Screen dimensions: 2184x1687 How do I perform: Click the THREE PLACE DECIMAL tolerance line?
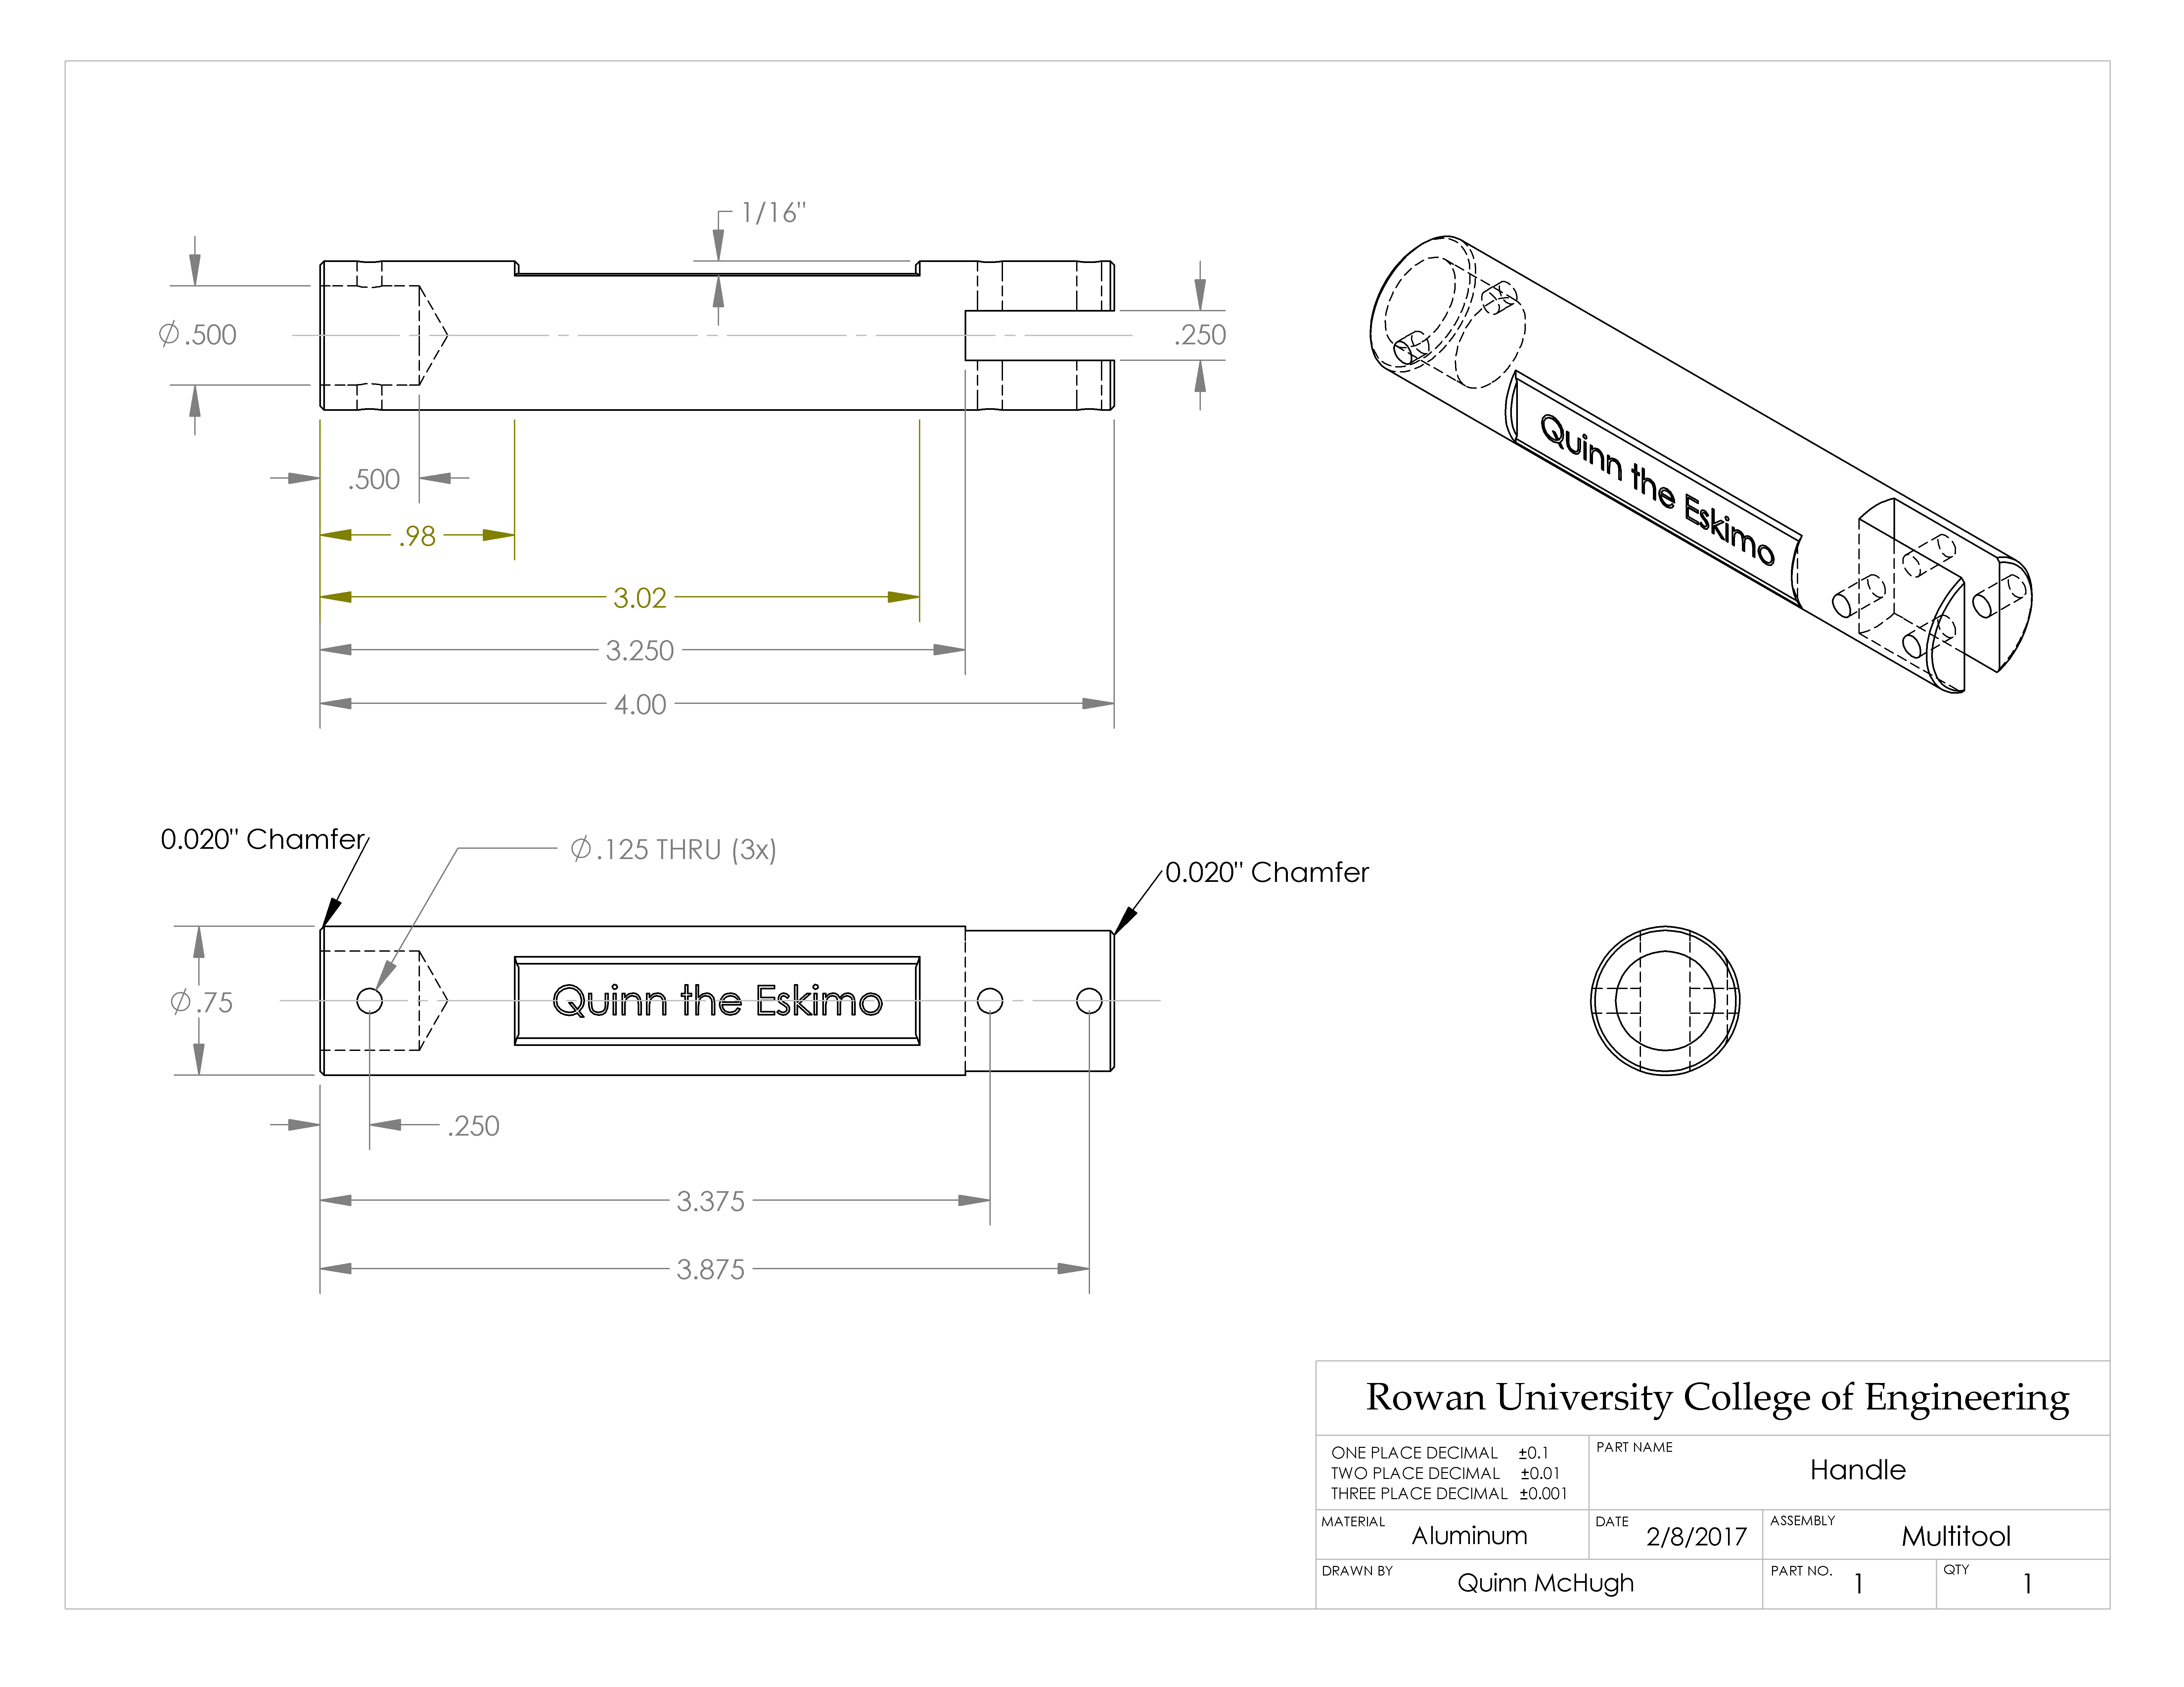[1449, 1494]
